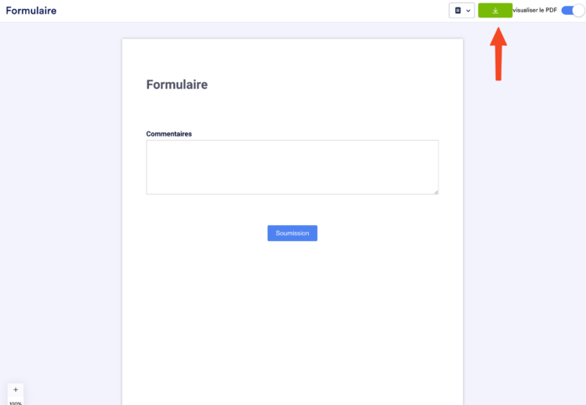Click the visualiser le PDF label
586x405 pixels.
pyautogui.click(x=535, y=10)
